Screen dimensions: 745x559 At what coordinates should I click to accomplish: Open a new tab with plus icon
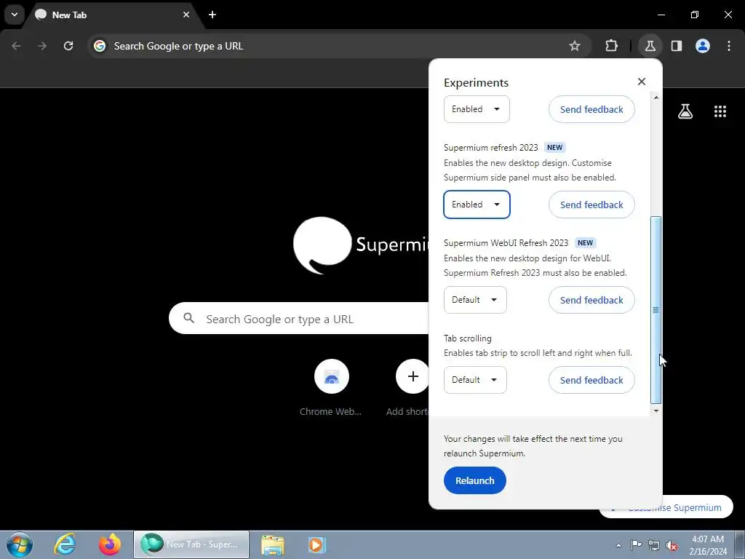[212, 15]
